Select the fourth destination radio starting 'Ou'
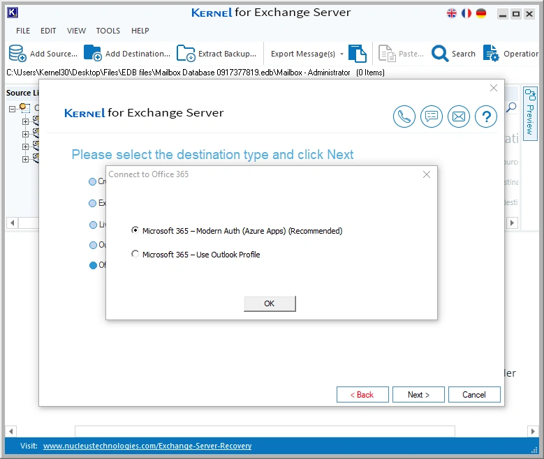This screenshot has height=459, width=544. 93,245
